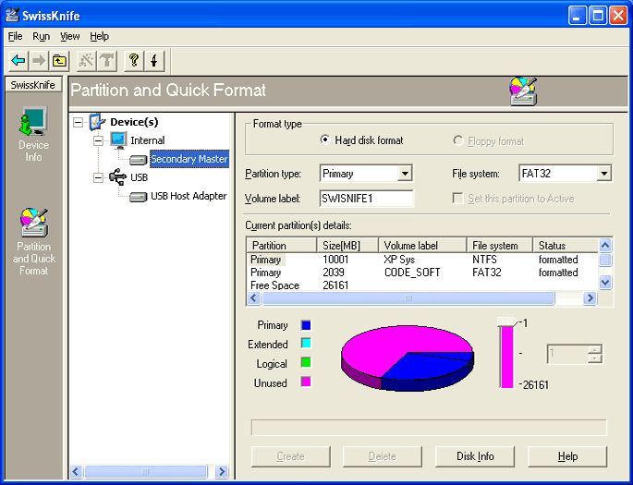Click the Create button
633x485 pixels.
click(x=291, y=456)
